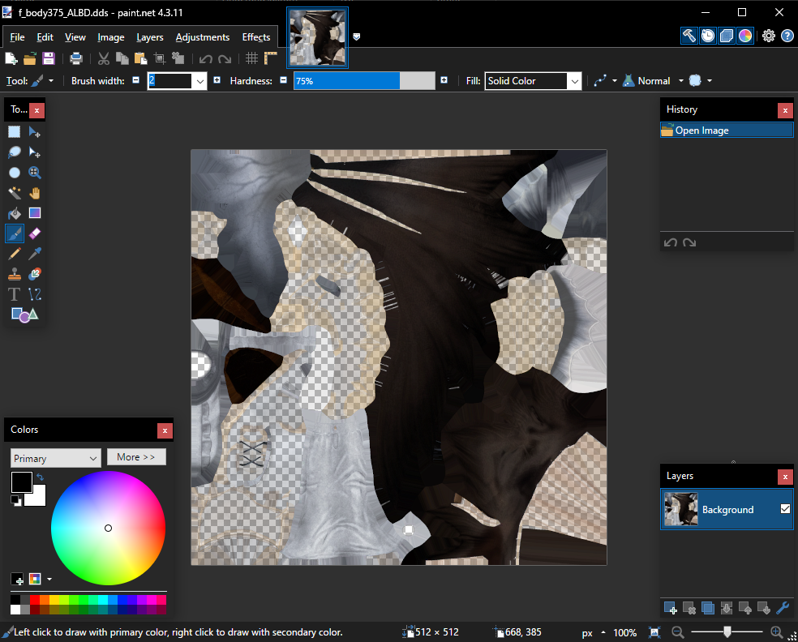The width and height of the screenshot is (798, 642).
Task: Toggle the History window button
Action: tap(708, 36)
